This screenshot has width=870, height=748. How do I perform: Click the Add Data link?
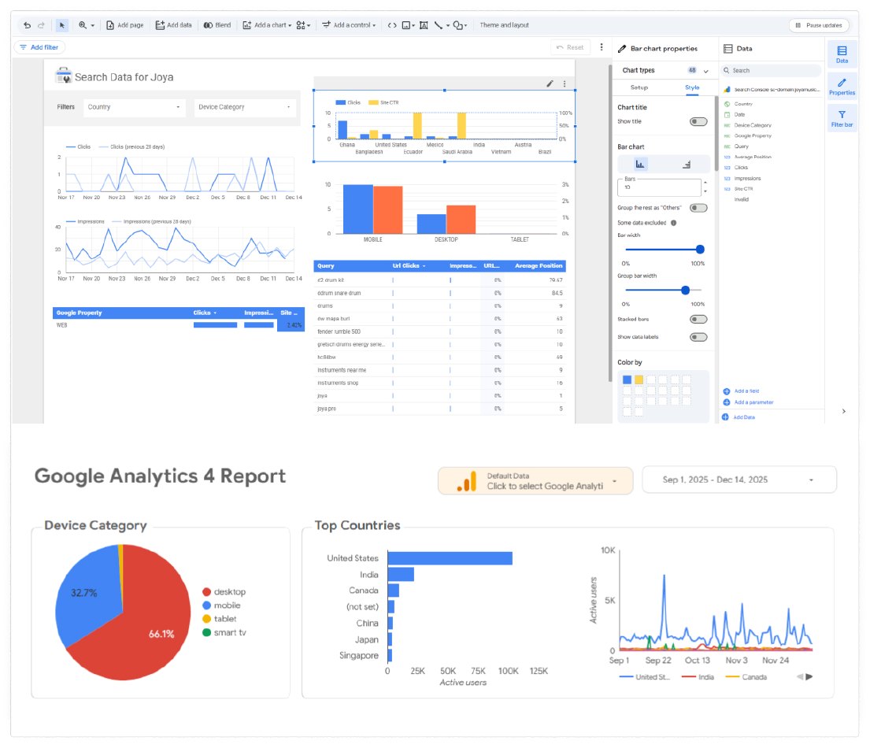(739, 417)
